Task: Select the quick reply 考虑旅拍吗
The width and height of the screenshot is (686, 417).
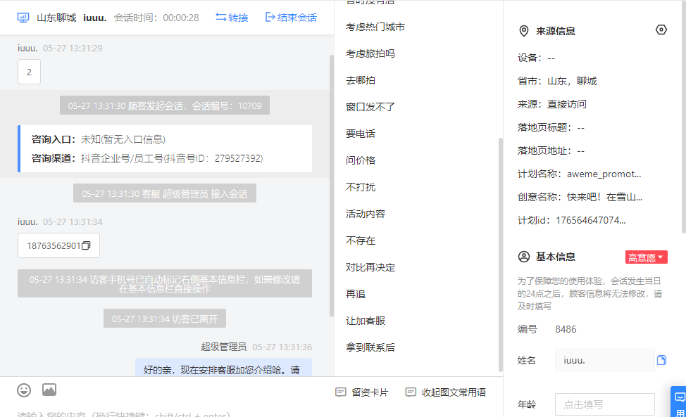Action: [370, 53]
